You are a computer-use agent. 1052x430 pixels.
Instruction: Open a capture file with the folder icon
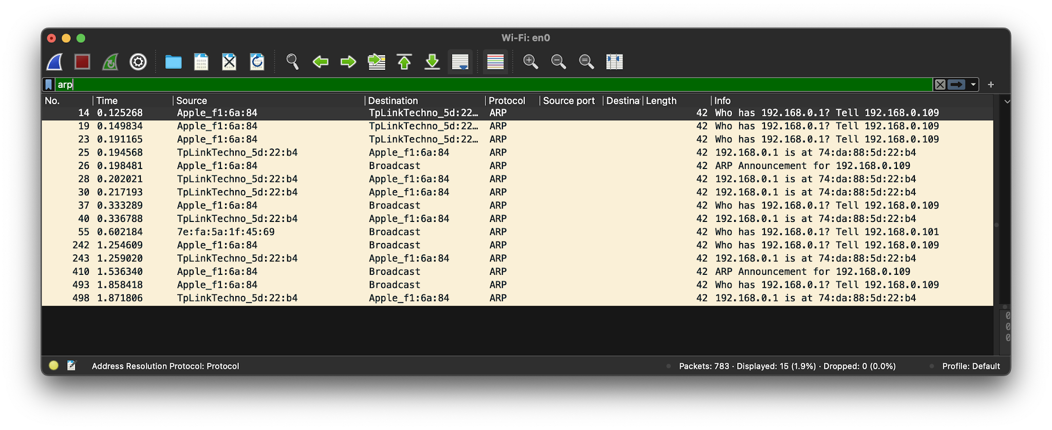point(173,62)
